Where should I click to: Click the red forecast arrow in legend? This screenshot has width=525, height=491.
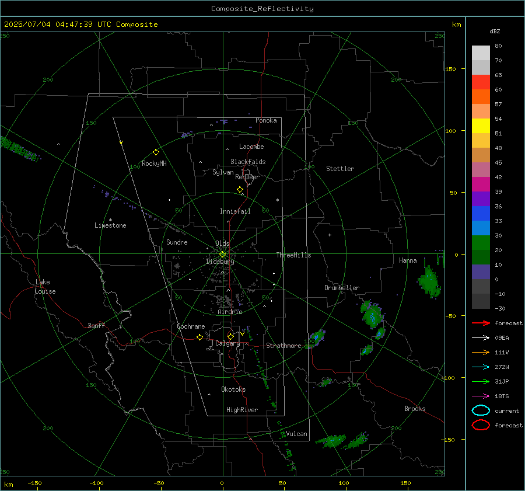[x=481, y=323]
